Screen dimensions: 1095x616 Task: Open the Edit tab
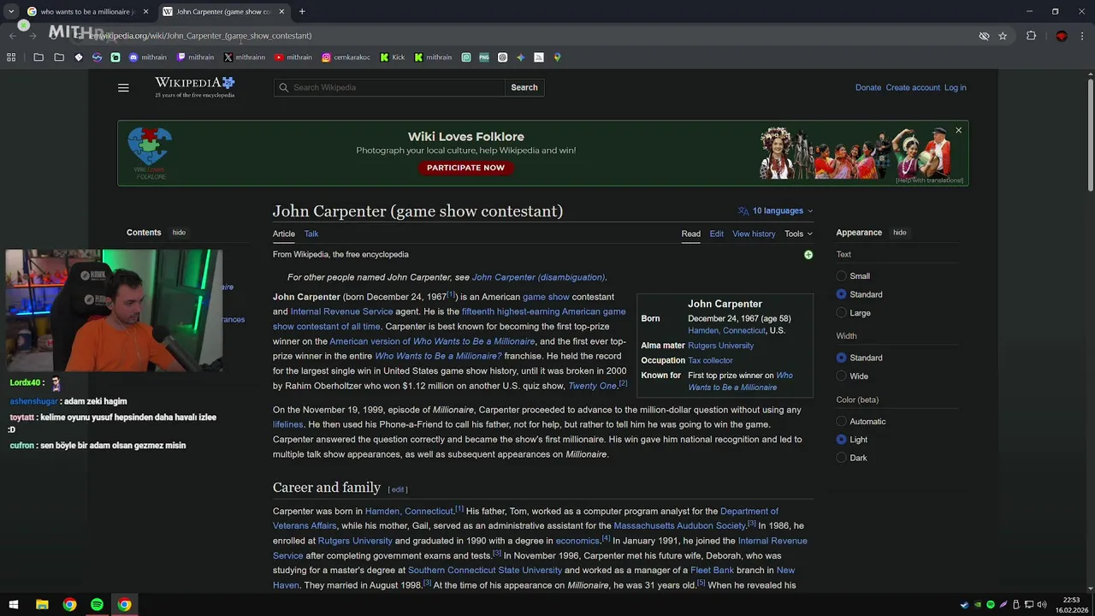tap(716, 234)
